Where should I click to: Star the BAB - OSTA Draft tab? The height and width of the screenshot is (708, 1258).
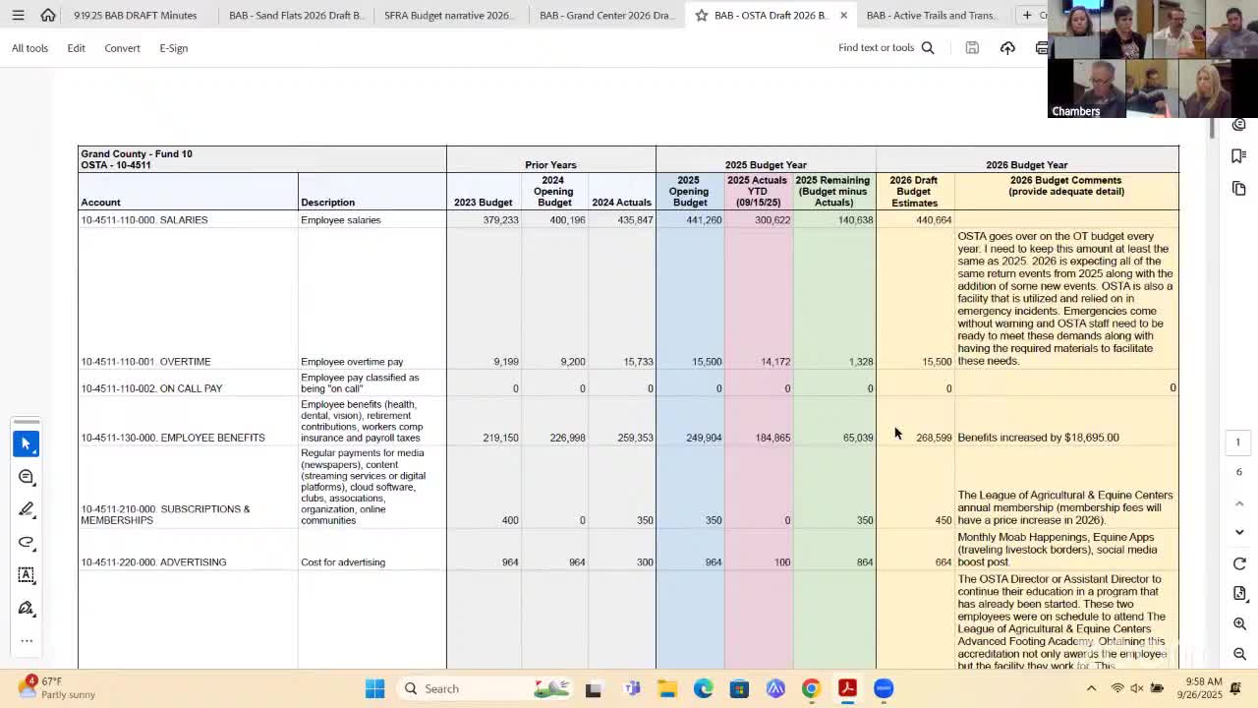coord(701,16)
